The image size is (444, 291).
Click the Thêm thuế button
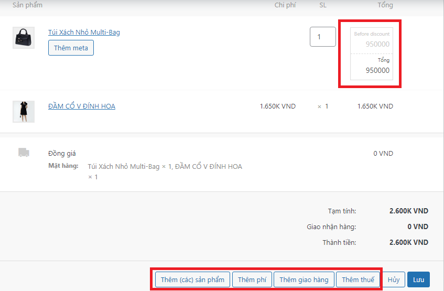click(x=358, y=279)
